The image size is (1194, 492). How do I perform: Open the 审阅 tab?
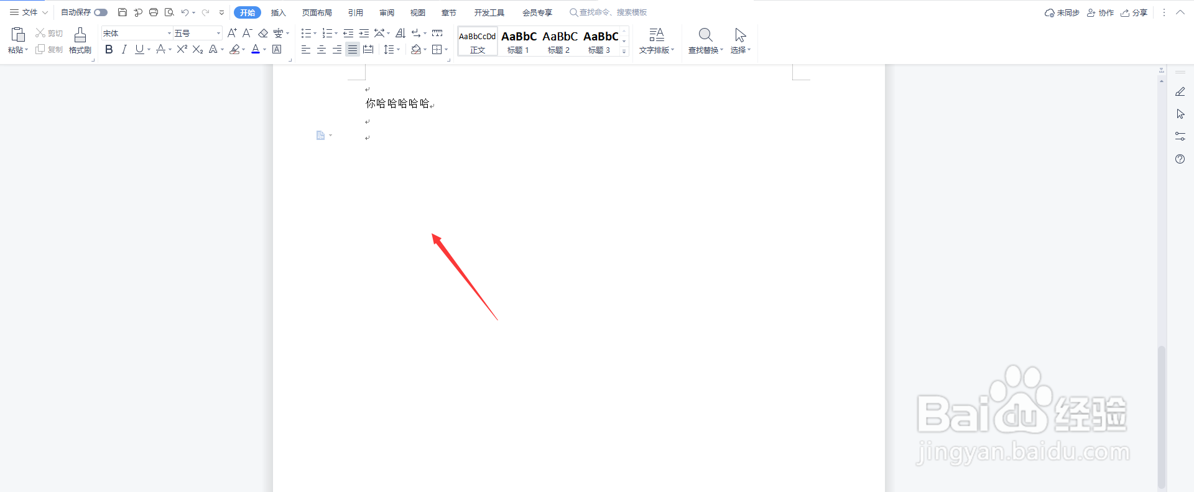coord(387,12)
